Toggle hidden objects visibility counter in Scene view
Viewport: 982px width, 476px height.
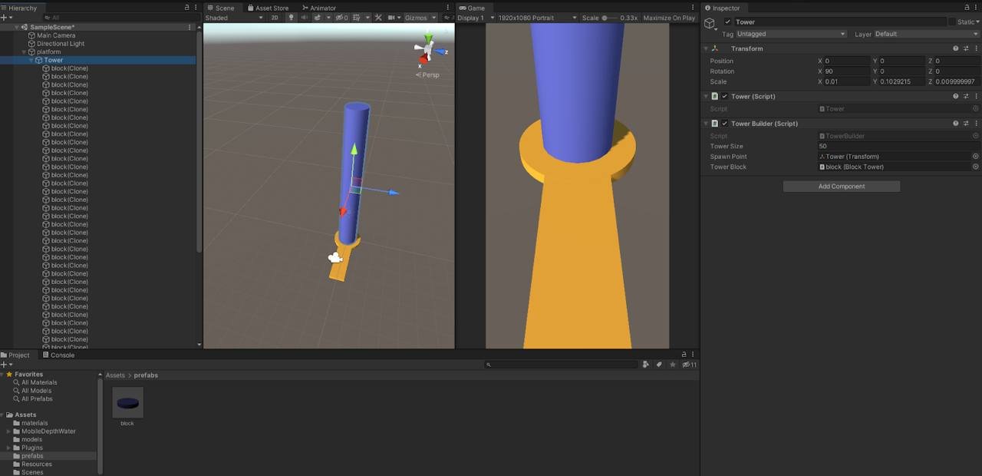pyautogui.click(x=342, y=18)
